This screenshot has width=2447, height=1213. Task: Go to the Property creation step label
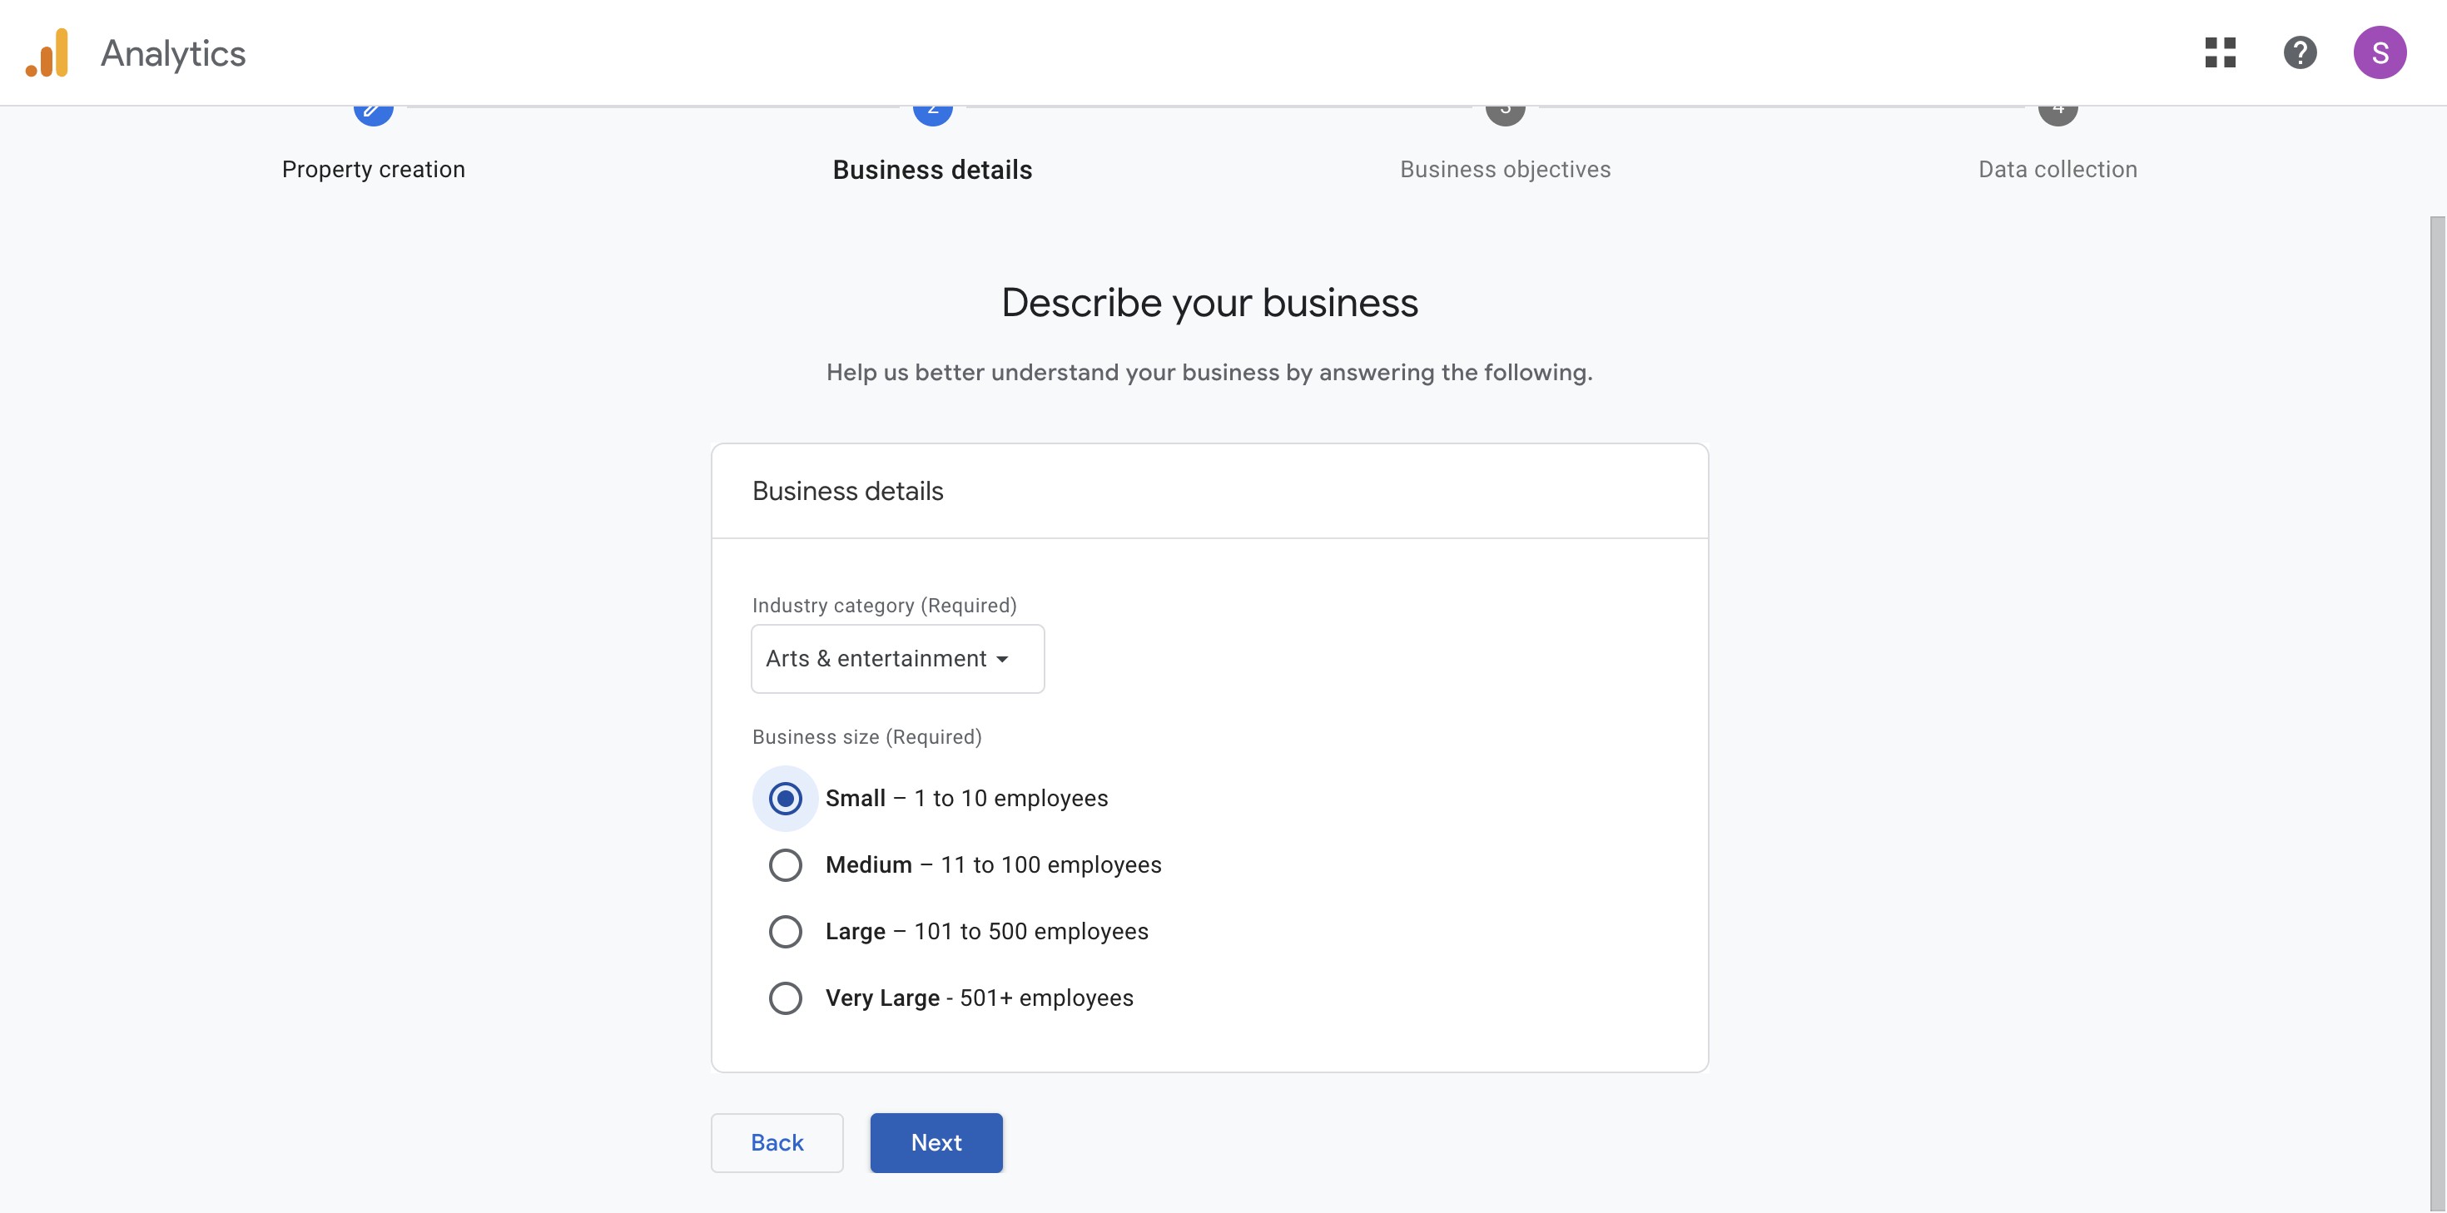coord(374,170)
